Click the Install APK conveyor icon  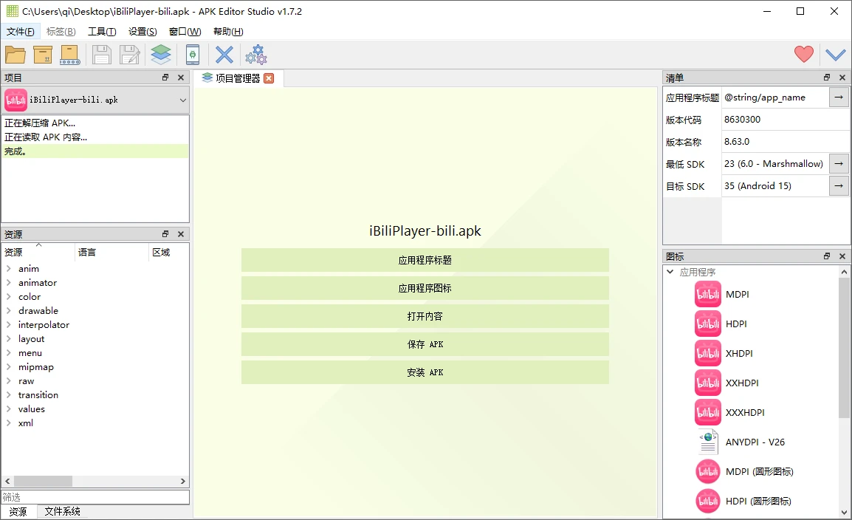coord(70,55)
